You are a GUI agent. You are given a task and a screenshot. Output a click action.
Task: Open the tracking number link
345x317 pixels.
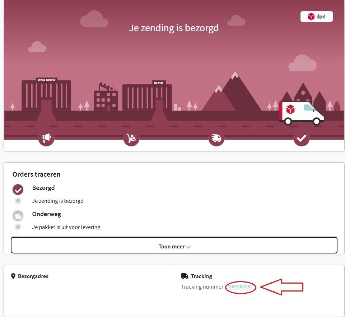point(239,287)
